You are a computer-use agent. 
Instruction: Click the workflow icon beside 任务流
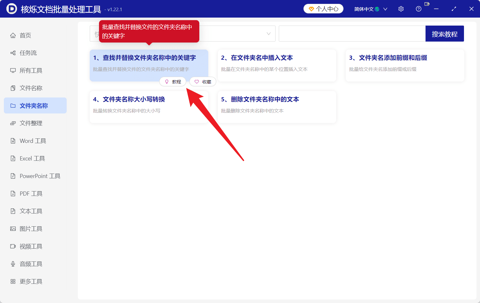(13, 53)
